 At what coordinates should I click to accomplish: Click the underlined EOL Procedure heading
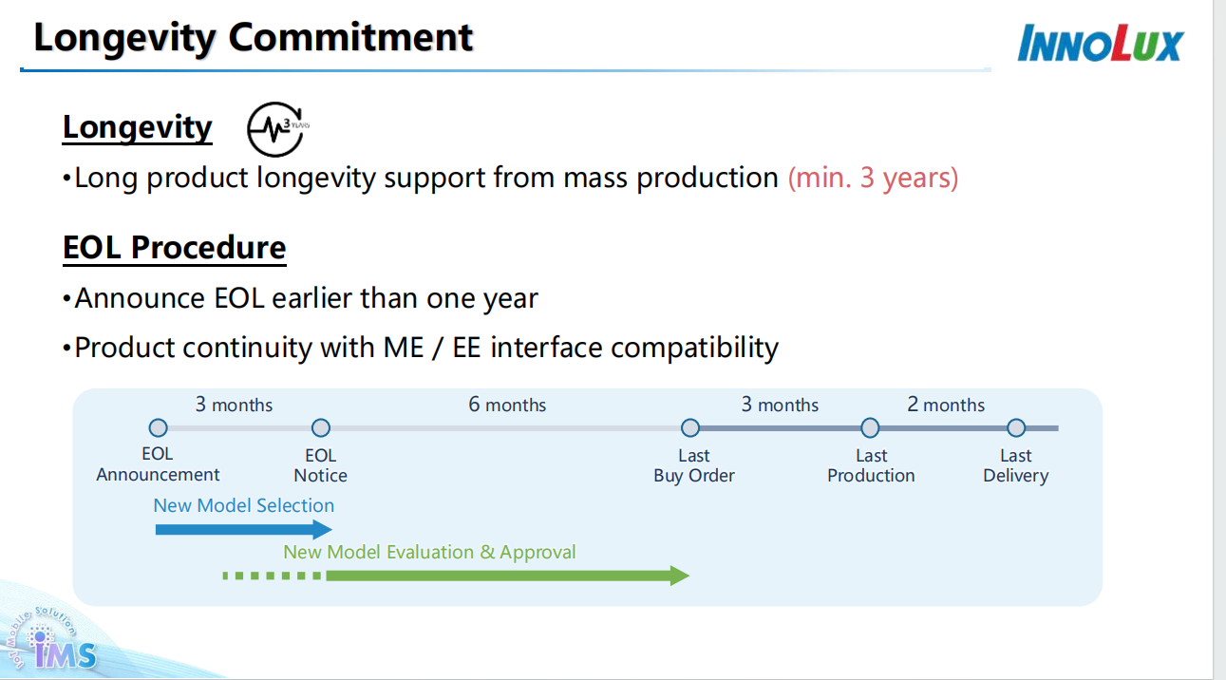(x=174, y=248)
